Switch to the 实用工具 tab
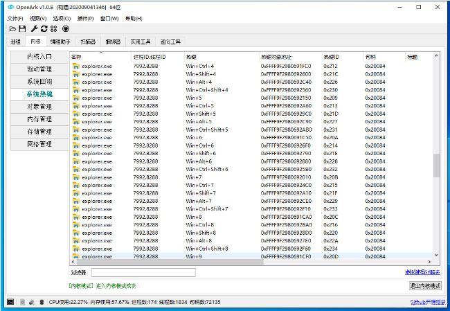The width and height of the screenshot is (450, 311). (141, 42)
